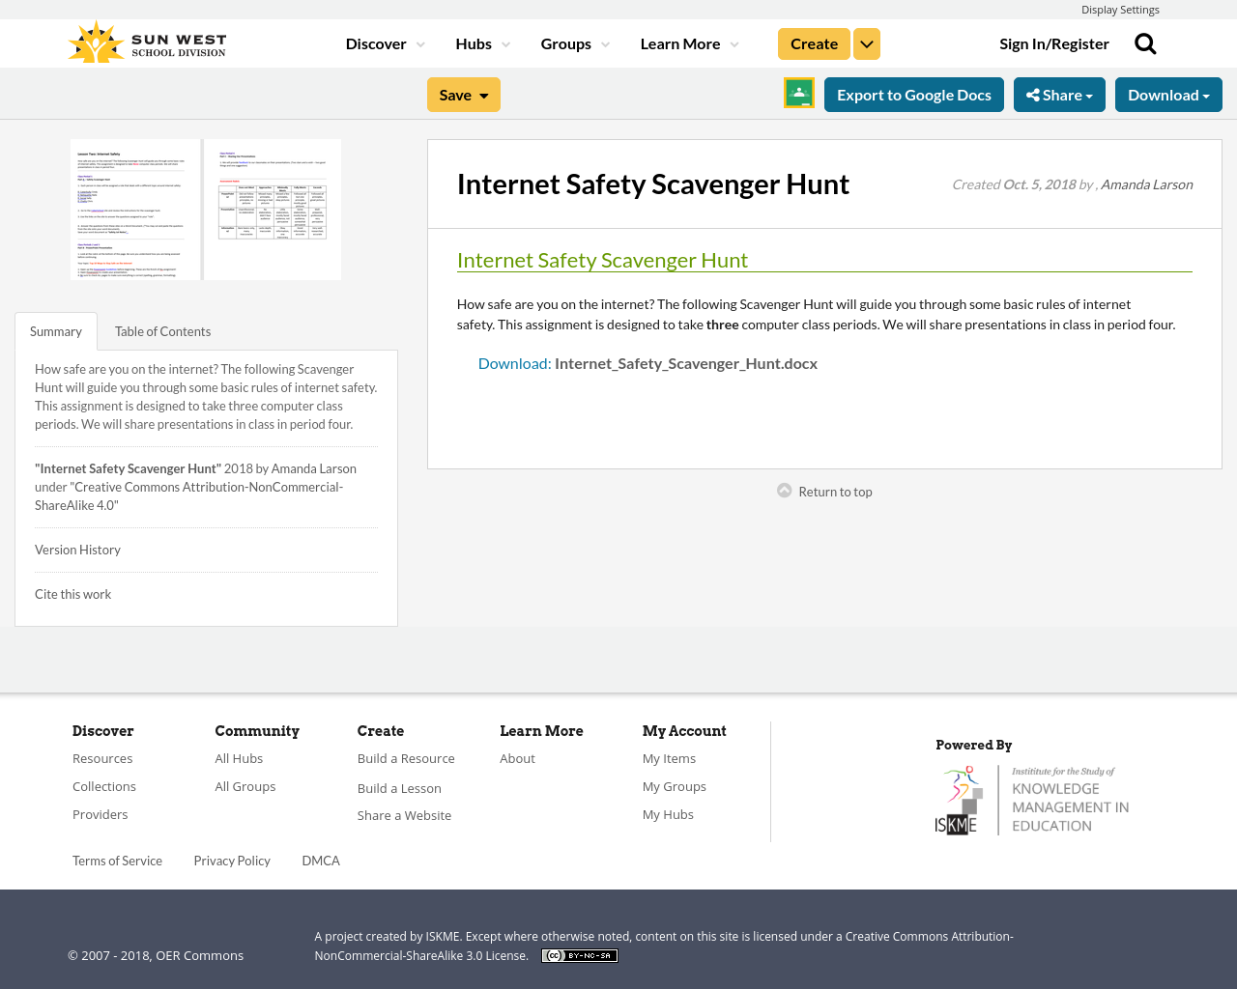1237x989 pixels.
Task: Click the Google Classroom icon
Action: click(x=799, y=93)
